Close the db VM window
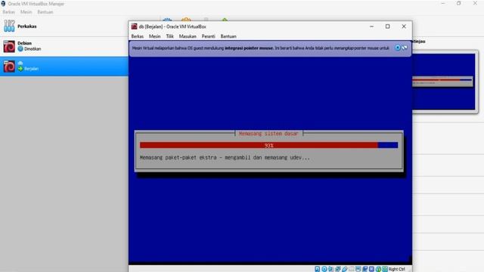This screenshot has width=484, height=272. pos(404,26)
